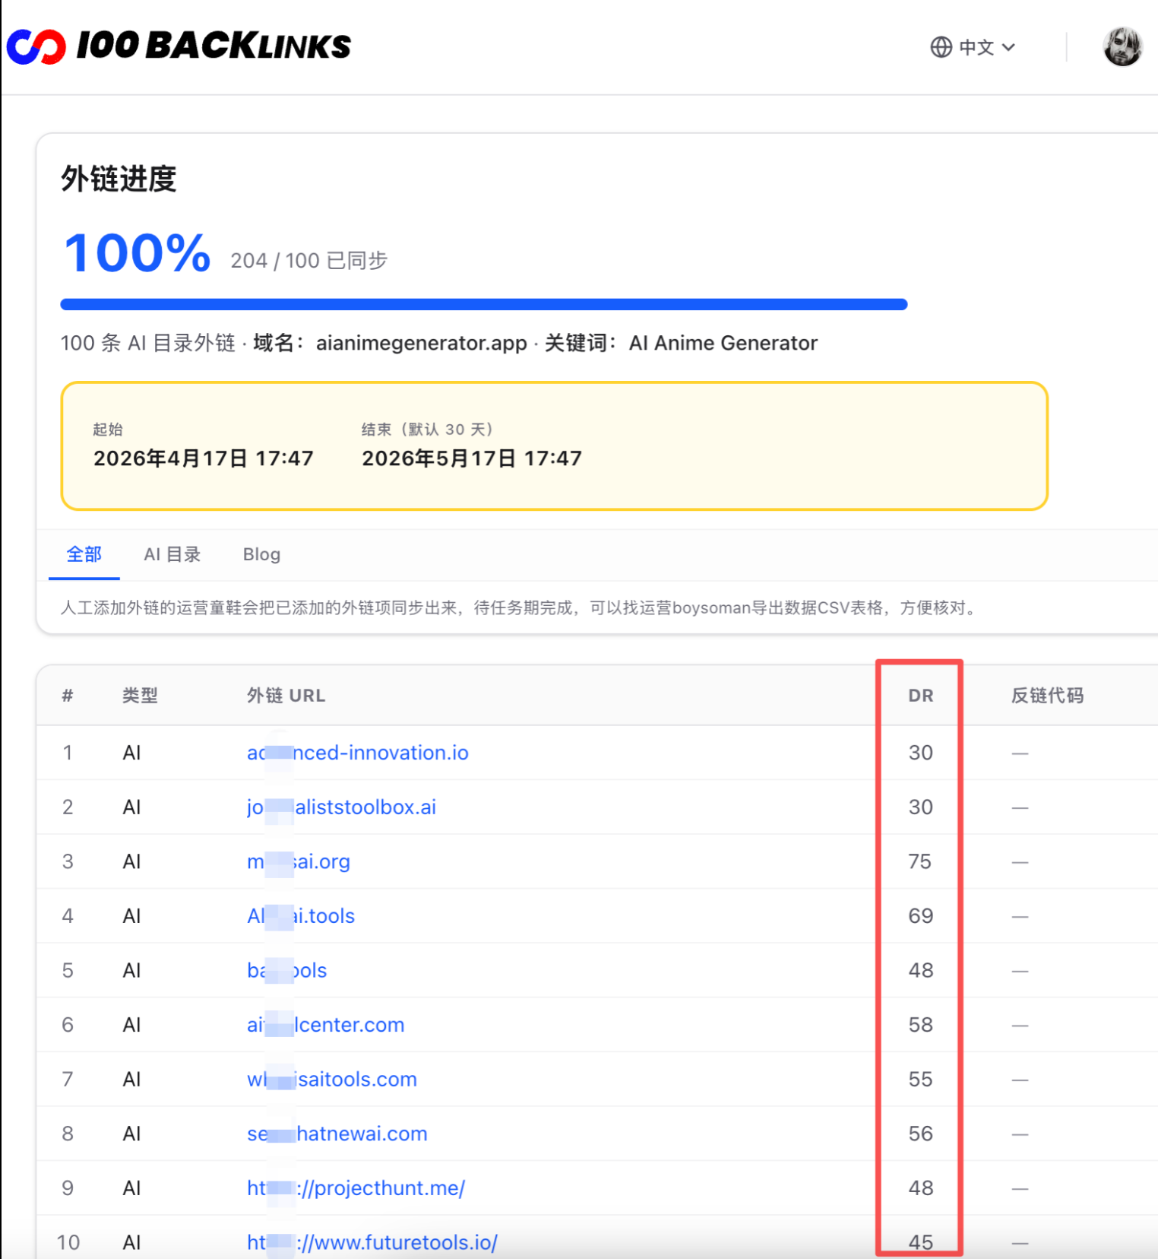Open the 100 BACKLINKS home wordmark
The image size is (1158, 1259).
[x=214, y=46]
